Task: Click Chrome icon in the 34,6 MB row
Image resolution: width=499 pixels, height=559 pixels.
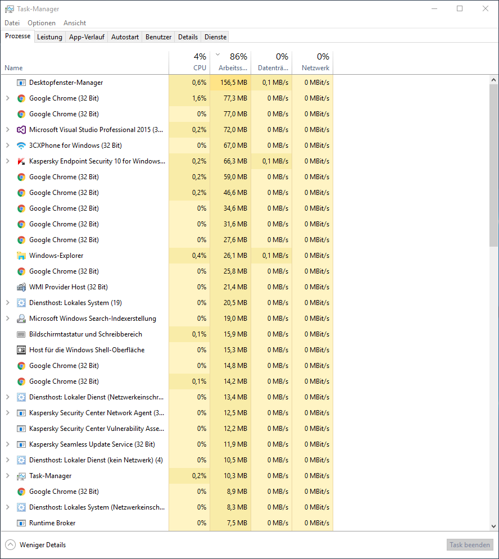Action: coord(21,208)
